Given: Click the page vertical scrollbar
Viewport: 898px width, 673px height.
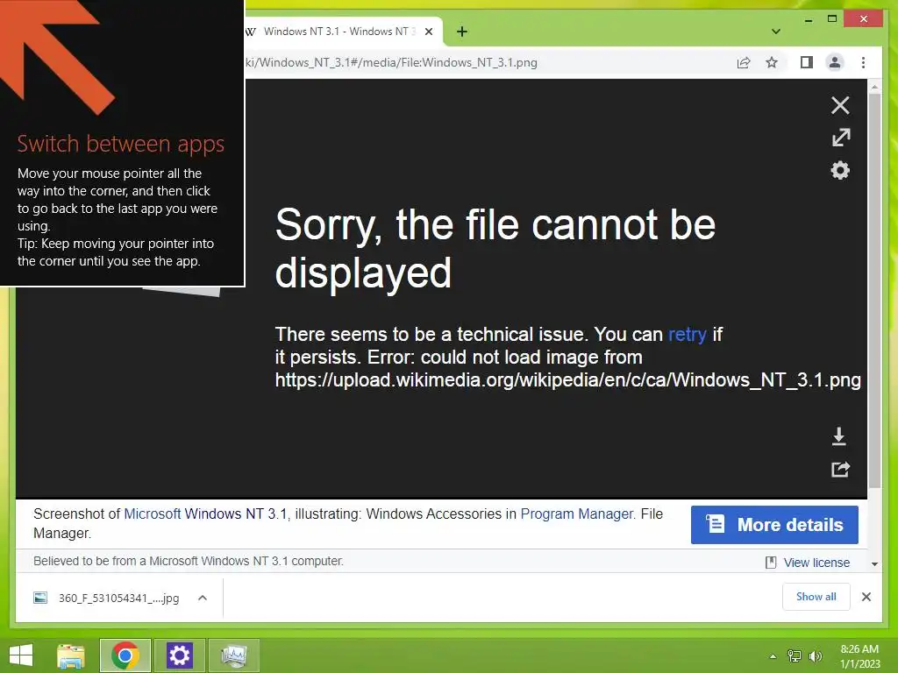Looking at the screenshot, I should tap(874, 290).
